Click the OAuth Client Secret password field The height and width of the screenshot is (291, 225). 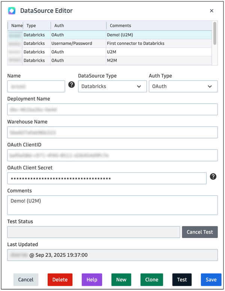107,178
